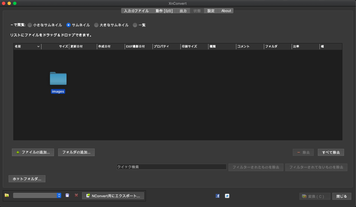
Task: Open the About tab
Action: tap(225, 11)
